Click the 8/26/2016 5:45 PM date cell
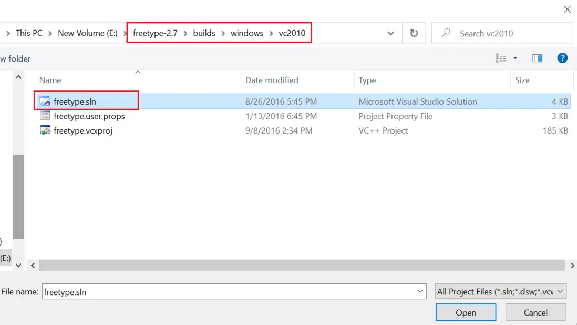The height and width of the screenshot is (325, 577). [281, 101]
